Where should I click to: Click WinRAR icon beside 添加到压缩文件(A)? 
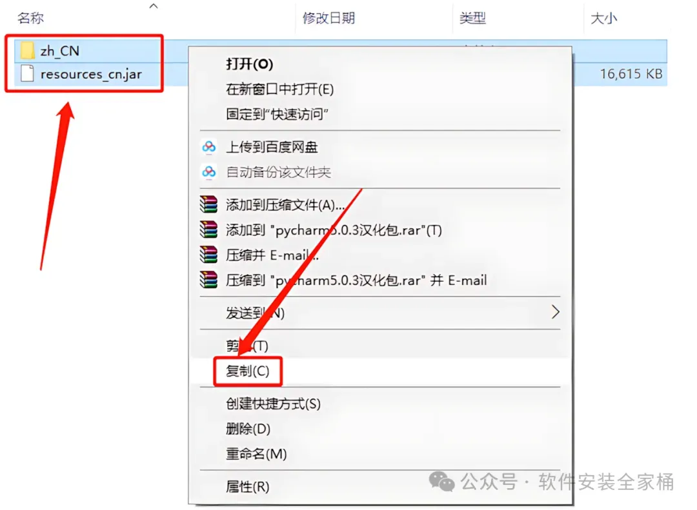pos(208,204)
